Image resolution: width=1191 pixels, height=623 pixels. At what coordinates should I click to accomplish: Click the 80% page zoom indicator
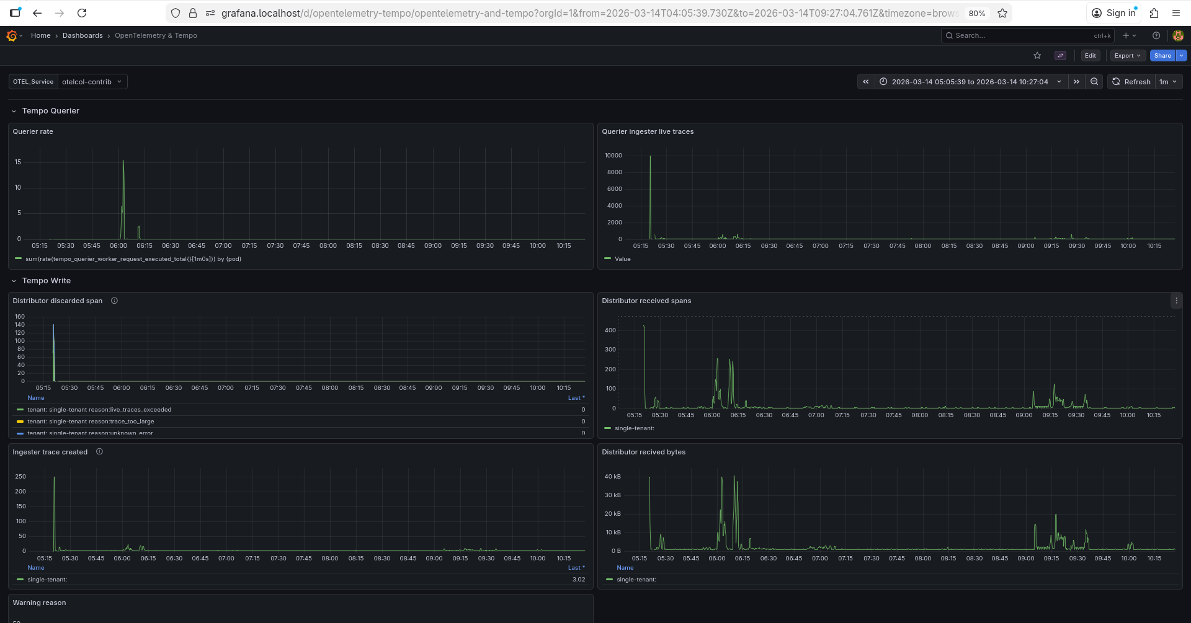(x=977, y=13)
